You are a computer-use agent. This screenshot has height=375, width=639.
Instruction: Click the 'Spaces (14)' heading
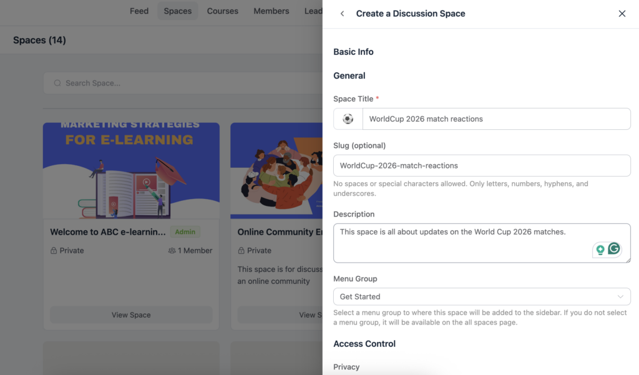point(39,40)
